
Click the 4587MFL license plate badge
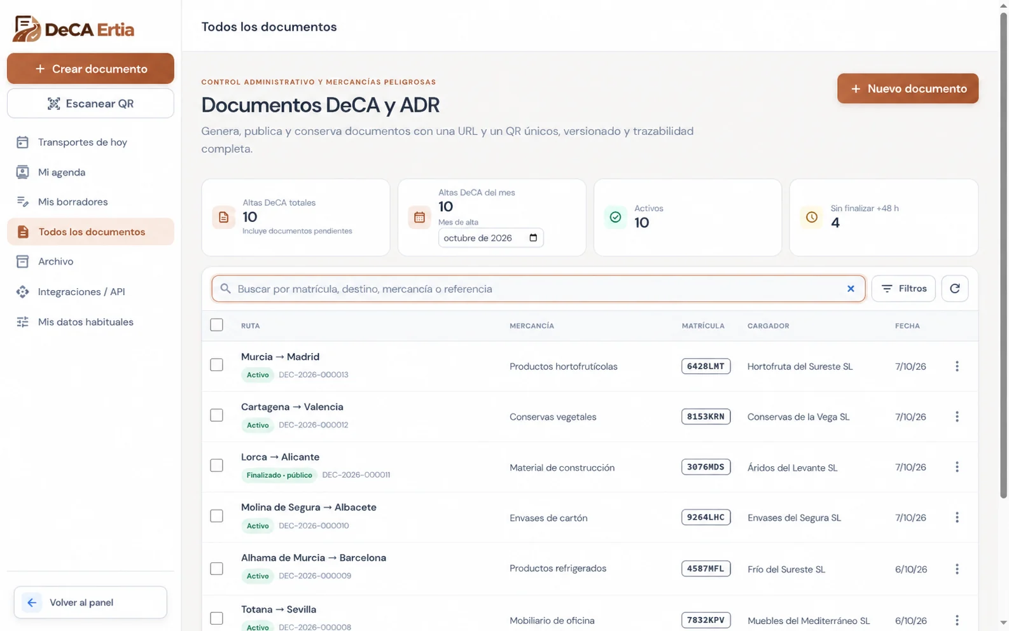click(706, 569)
